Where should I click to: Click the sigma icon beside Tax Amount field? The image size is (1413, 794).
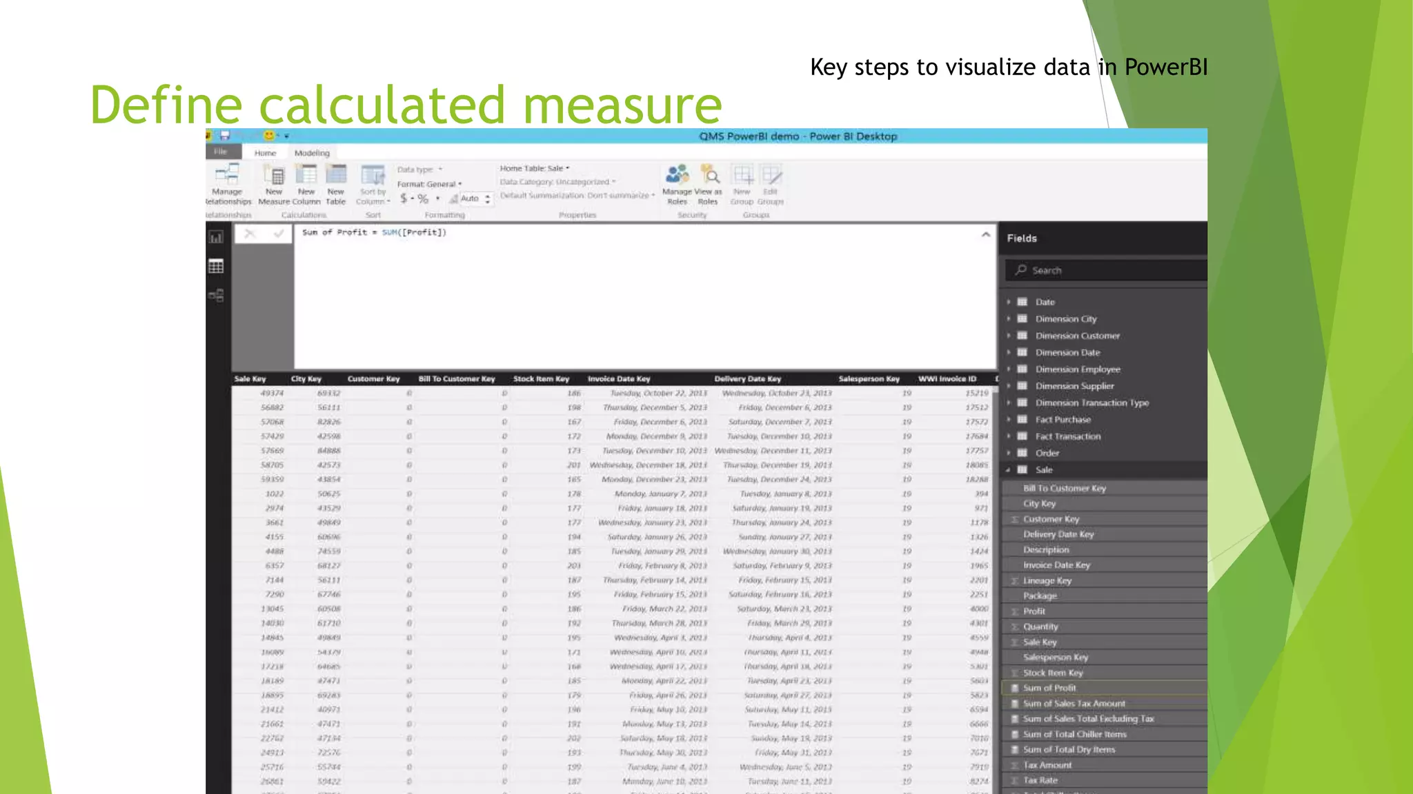[1015, 765]
